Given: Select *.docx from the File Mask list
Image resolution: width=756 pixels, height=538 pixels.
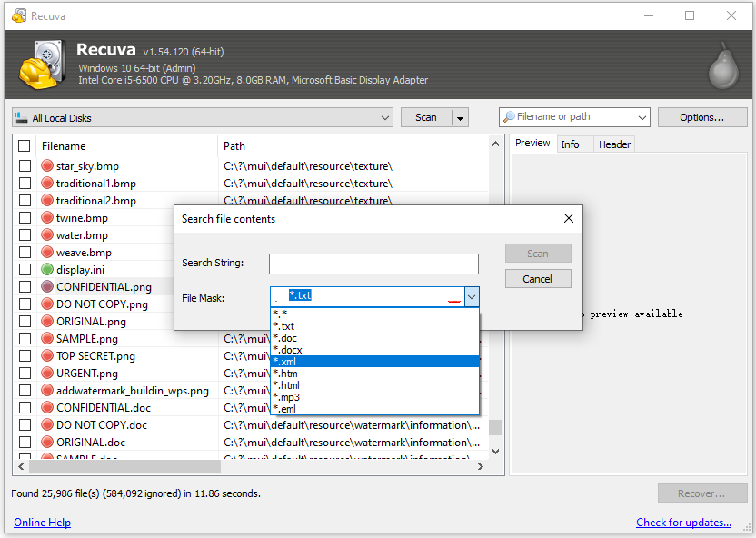Looking at the screenshot, I should coord(287,350).
